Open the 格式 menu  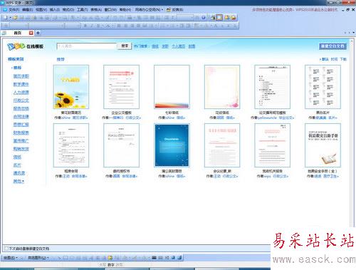(68, 9)
